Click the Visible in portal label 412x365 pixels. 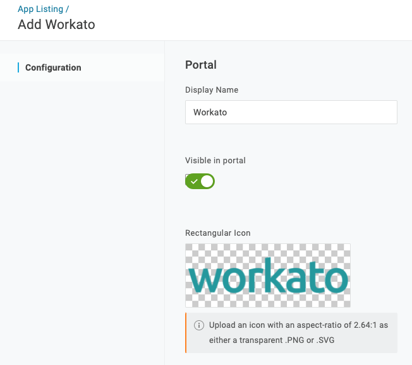(x=215, y=161)
